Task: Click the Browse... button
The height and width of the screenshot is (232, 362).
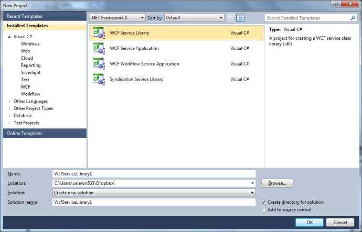Action: [x=278, y=183]
